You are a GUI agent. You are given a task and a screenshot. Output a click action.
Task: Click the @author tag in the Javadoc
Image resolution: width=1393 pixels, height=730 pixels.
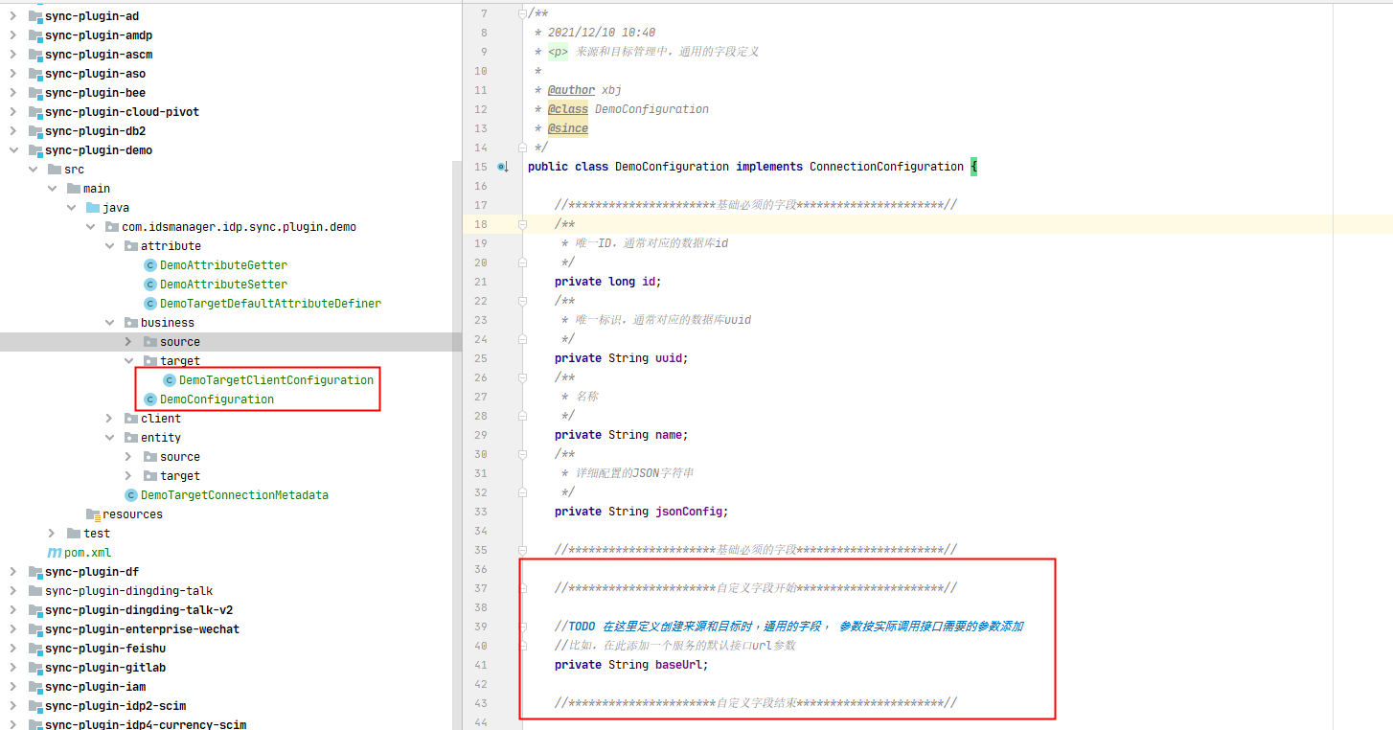pyautogui.click(x=571, y=90)
